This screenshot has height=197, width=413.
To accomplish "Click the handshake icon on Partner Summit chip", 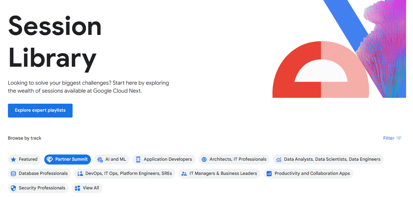I will [x=50, y=159].
